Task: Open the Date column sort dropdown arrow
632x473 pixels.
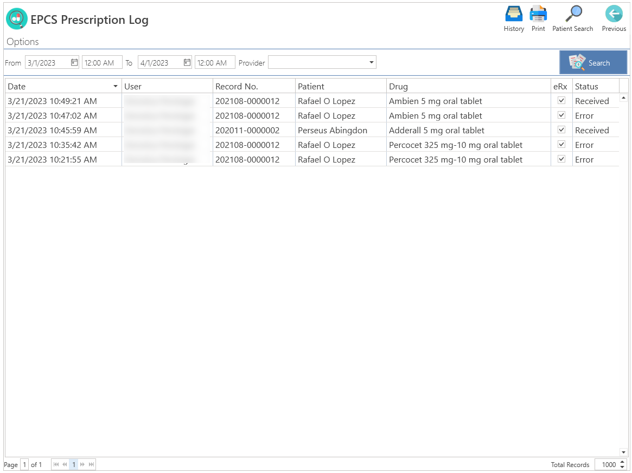Action: click(115, 86)
